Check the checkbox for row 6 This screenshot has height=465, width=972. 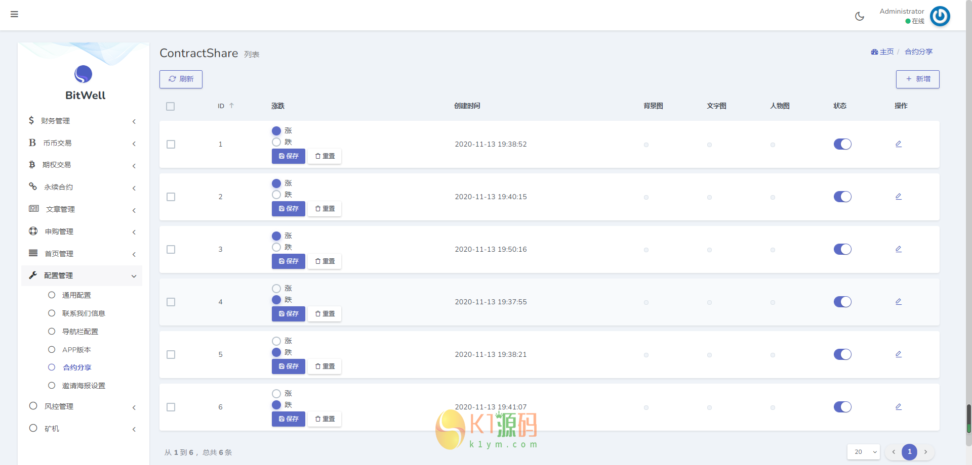[x=171, y=407]
